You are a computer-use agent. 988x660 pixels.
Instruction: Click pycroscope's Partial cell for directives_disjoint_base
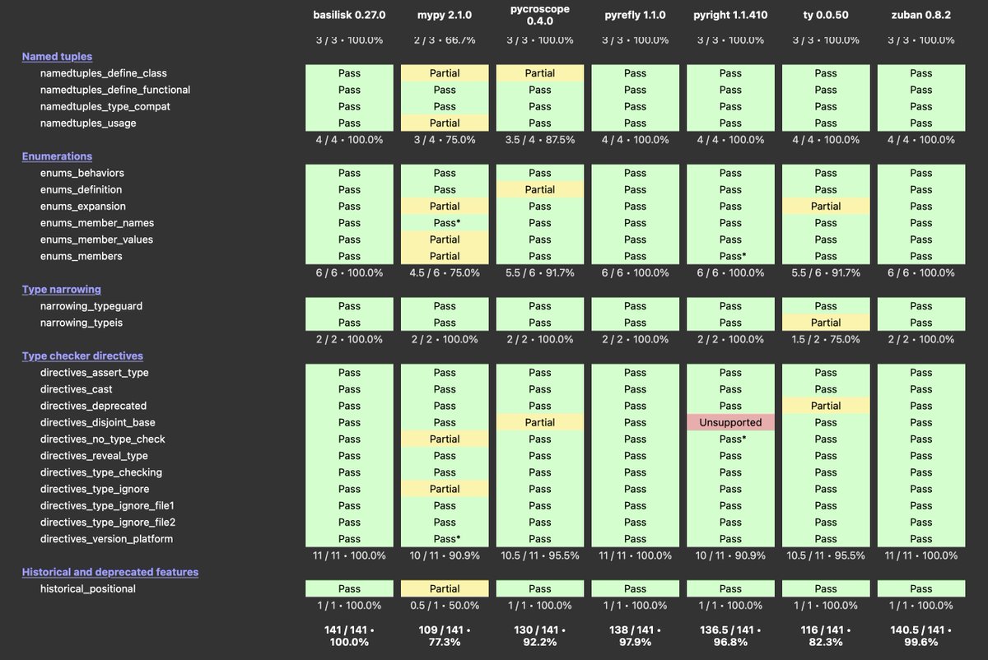tap(540, 422)
